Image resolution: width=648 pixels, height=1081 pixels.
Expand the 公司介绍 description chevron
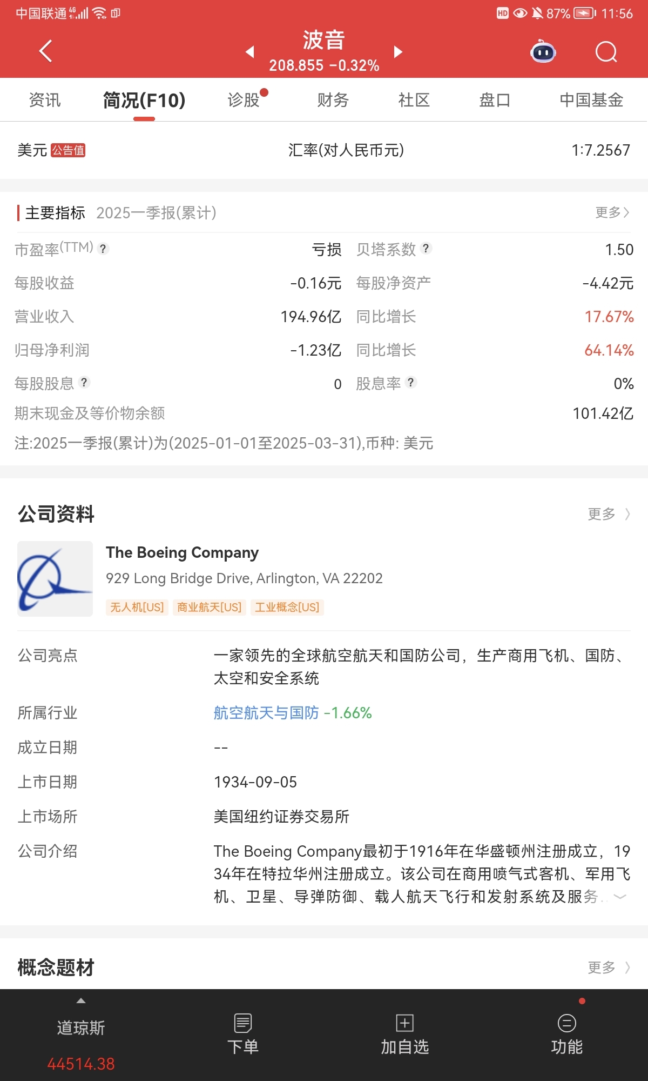tap(620, 897)
